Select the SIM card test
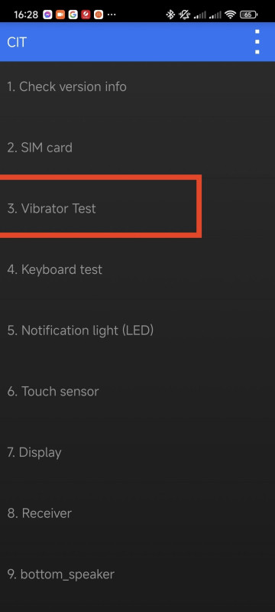This screenshot has width=275, height=612. 137,148
